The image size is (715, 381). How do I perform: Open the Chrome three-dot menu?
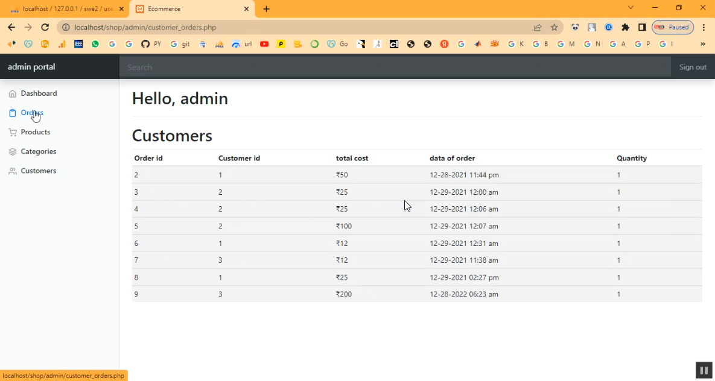point(704,27)
